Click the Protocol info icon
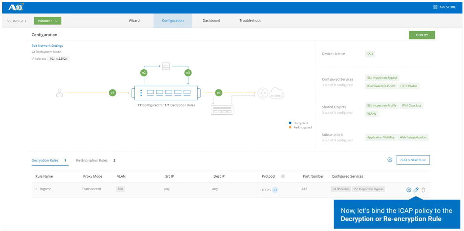Image resolution: width=464 pixels, height=231 pixels. point(283,176)
